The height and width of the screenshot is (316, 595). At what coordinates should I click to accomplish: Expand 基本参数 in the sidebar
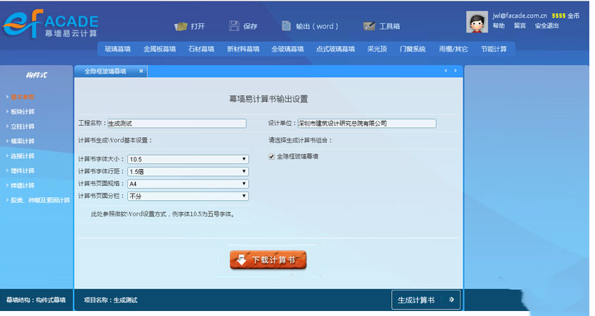pyautogui.click(x=22, y=97)
